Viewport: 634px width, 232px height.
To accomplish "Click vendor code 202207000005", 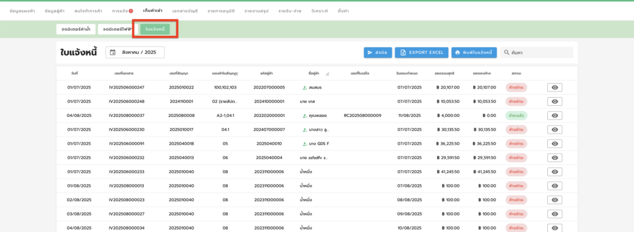I will tap(269, 87).
